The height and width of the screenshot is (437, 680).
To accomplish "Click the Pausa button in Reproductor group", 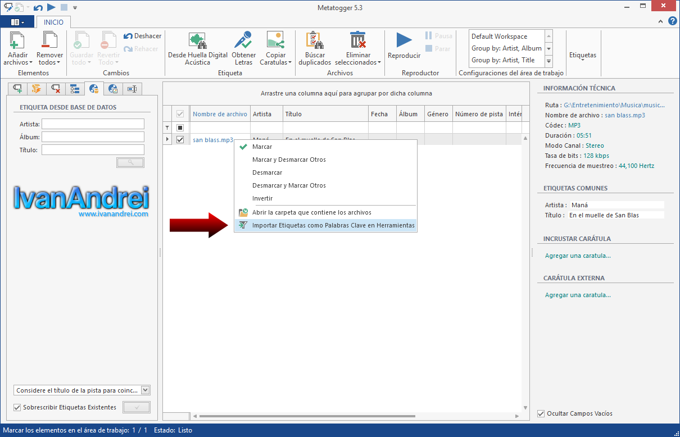I will point(438,36).
